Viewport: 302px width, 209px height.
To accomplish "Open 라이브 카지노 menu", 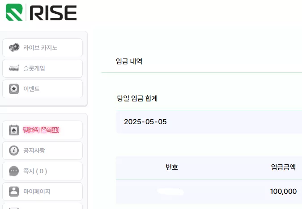I will point(43,48).
